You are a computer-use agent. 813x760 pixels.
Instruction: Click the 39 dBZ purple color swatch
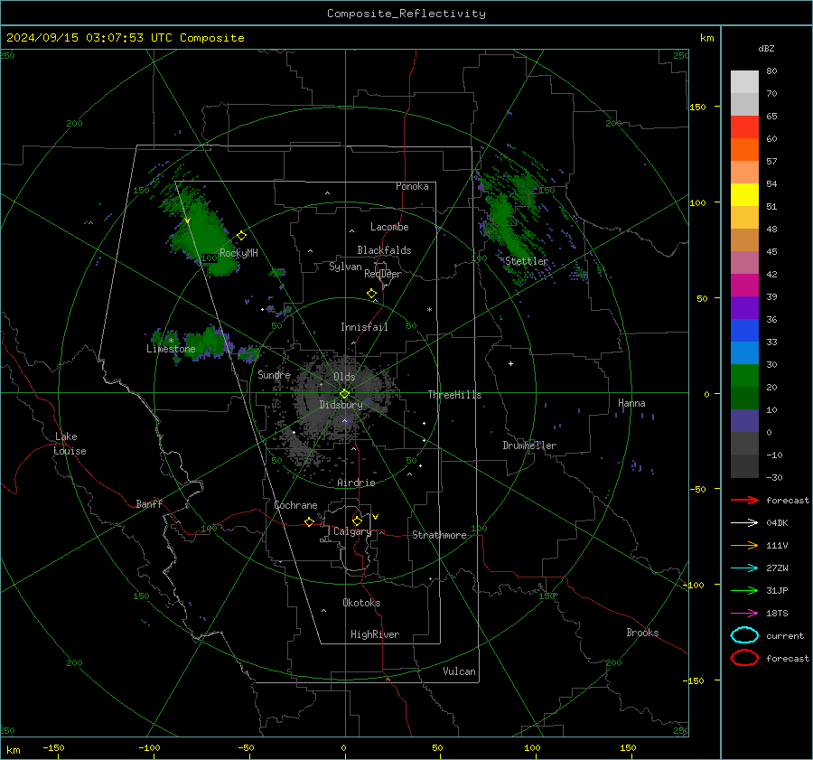[744, 308]
